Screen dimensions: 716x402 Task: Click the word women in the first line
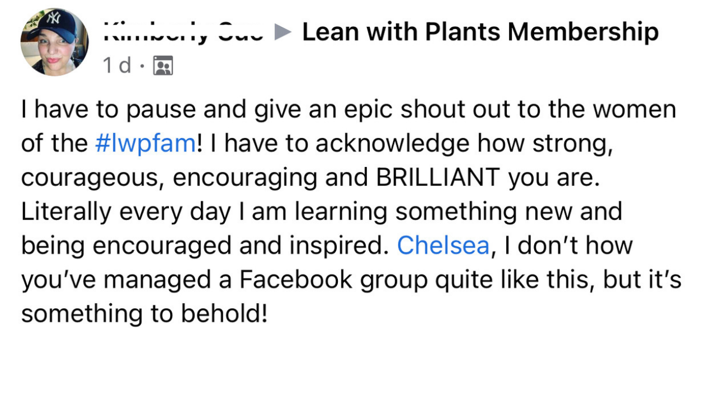coord(634,110)
